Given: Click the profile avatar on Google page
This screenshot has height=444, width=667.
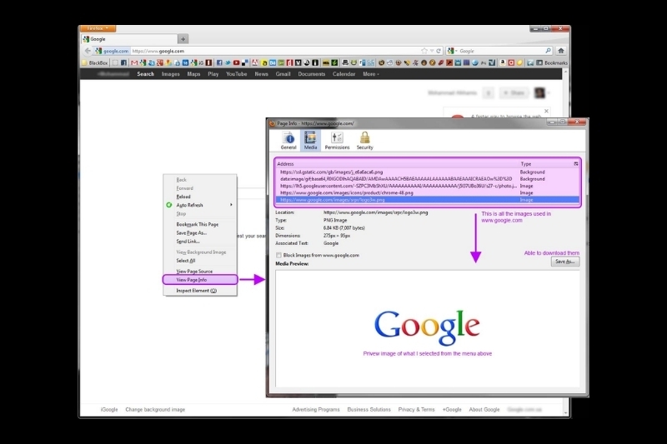Looking at the screenshot, I should click(x=539, y=92).
